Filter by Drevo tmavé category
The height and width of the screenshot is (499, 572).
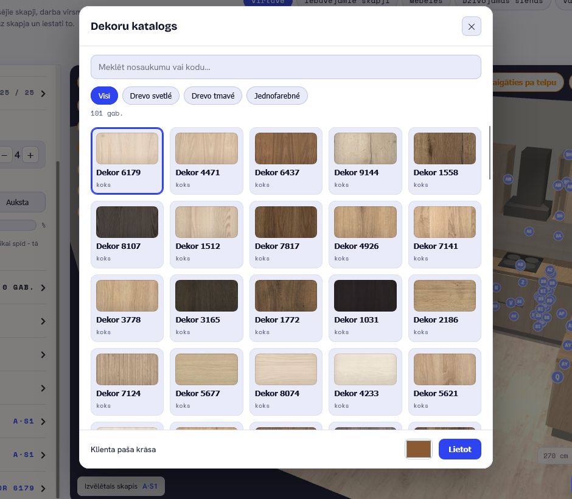pyautogui.click(x=213, y=96)
